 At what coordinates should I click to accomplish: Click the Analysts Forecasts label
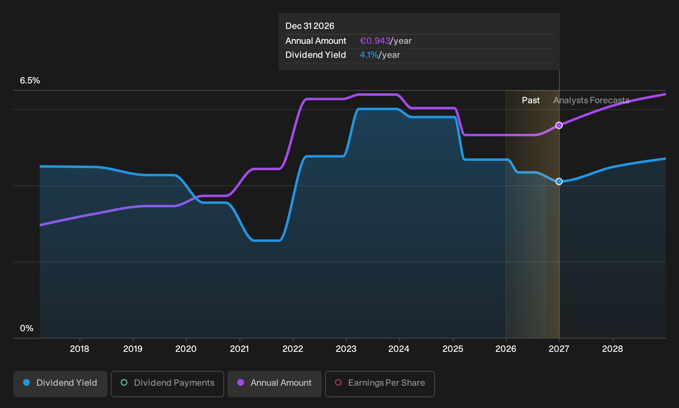[x=591, y=100]
